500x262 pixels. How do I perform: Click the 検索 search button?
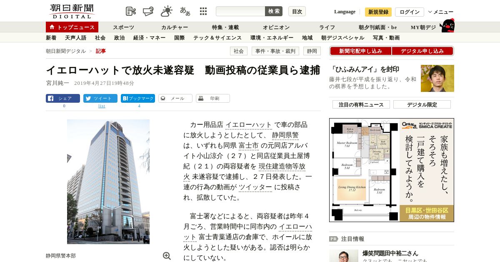(x=274, y=11)
